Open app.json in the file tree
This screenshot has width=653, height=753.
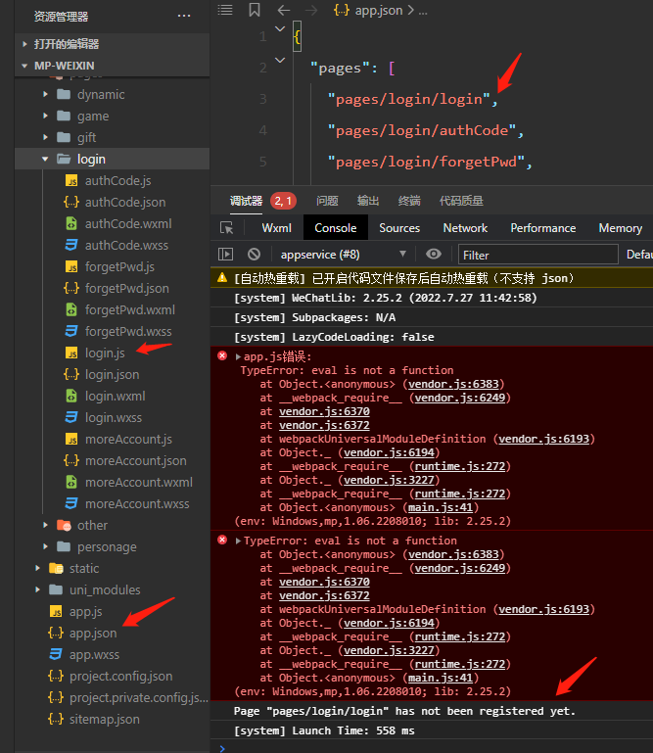[93, 633]
